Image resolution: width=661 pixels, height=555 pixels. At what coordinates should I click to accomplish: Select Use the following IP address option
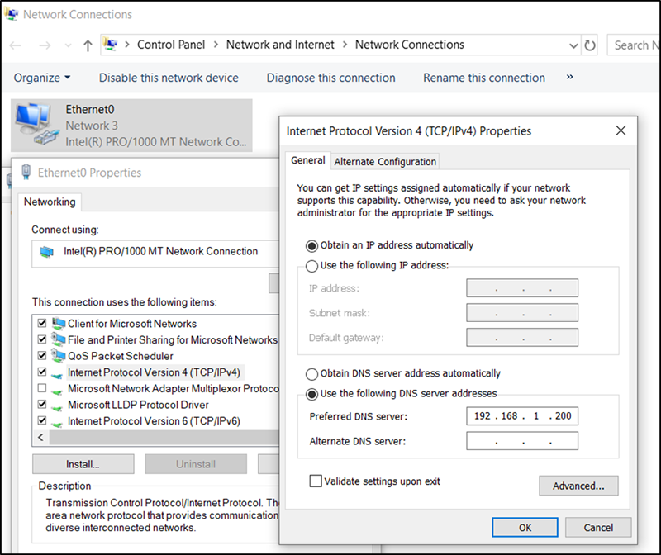click(311, 266)
